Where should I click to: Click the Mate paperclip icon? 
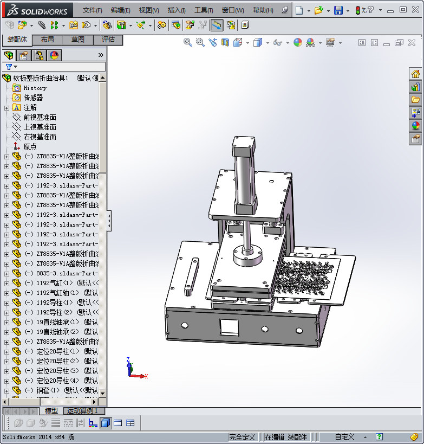(x=42, y=25)
